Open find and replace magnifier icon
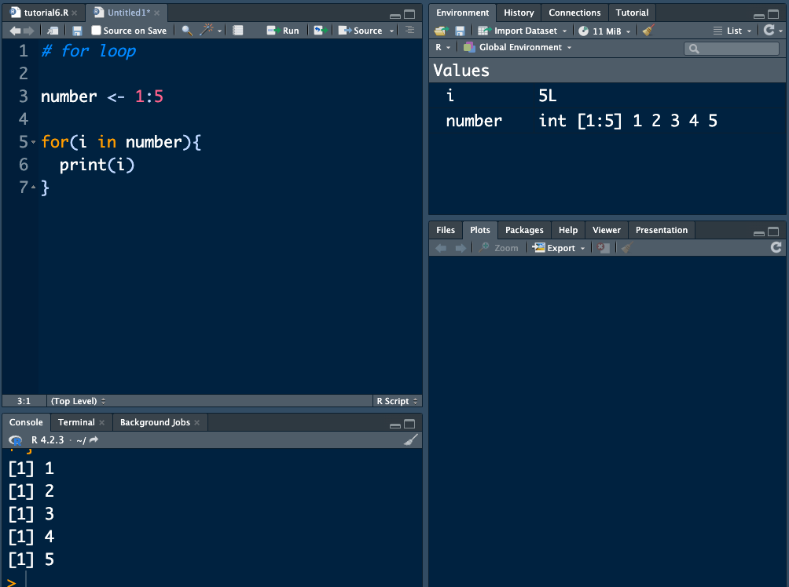The height and width of the screenshot is (587, 789). point(186,31)
